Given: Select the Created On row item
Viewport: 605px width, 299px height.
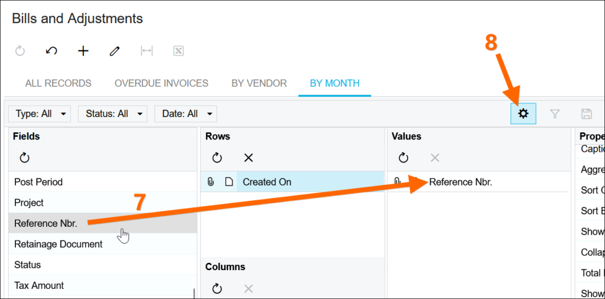Looking at the screenshot, I should coord(267,182).
